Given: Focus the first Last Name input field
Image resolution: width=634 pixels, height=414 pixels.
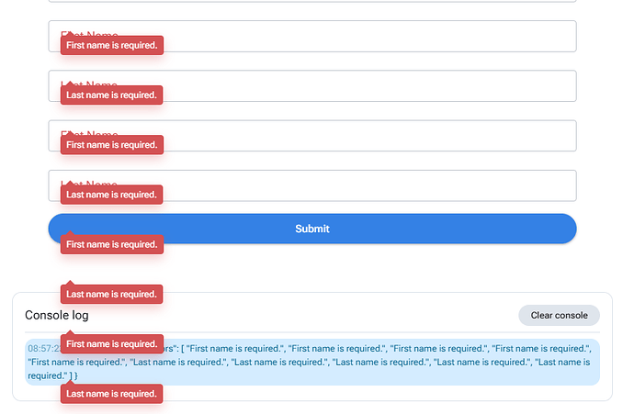Looking at the screenshot, I should (x=368, y=86).
